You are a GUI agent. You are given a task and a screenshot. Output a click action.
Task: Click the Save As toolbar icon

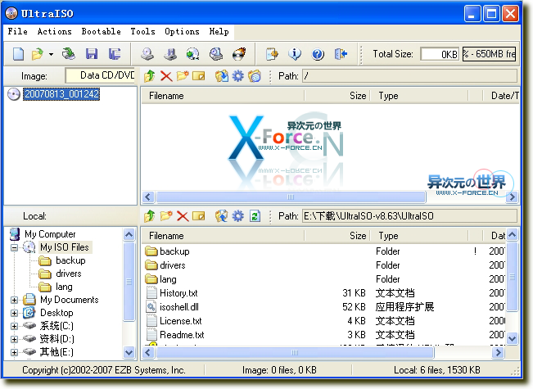[115, 54]
